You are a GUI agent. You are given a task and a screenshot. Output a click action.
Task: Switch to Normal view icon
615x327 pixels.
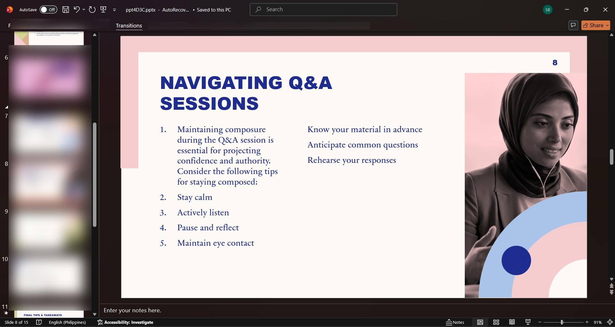click(480, 322)
